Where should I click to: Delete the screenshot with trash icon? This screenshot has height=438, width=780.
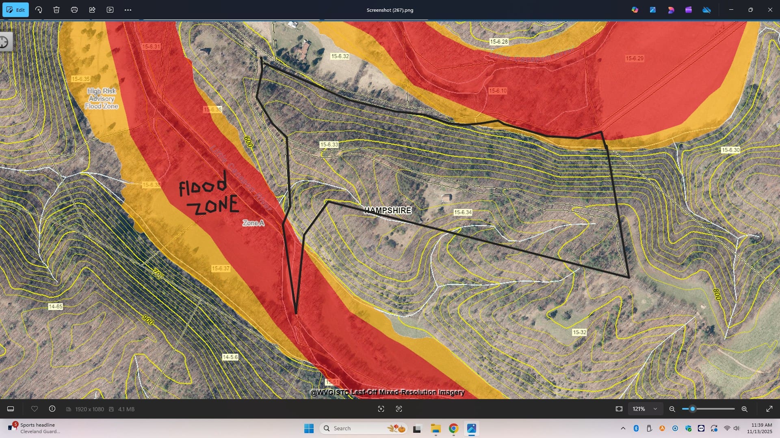tap(56, 10)
